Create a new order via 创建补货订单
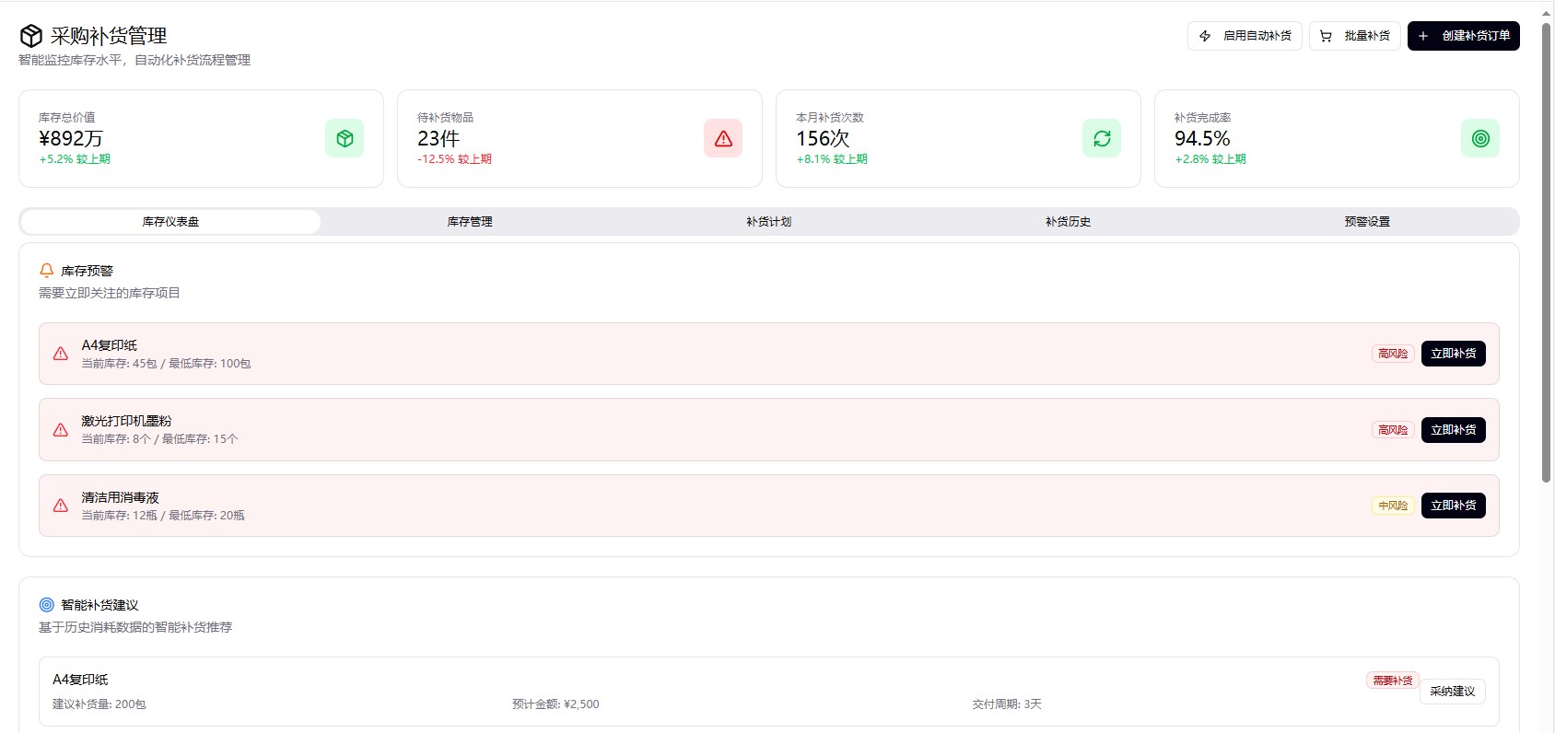Viewport: 1555px width, 733px height. pos(1463,36)
